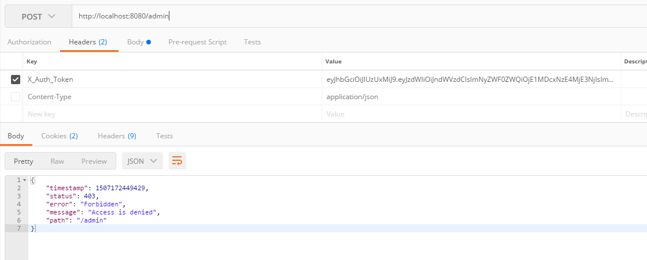Select the Pre-request Script tab
The height and width of the screenshot is (260, 647).
pos(197,42)
